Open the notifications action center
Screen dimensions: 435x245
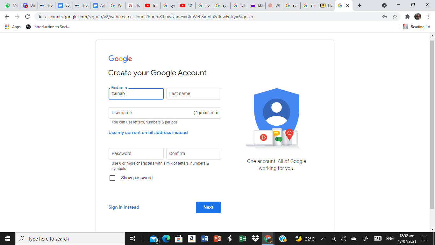[424, 239]
